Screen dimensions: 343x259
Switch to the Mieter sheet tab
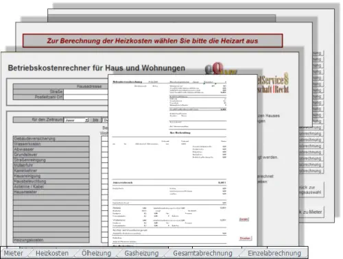tap(14, 253)
